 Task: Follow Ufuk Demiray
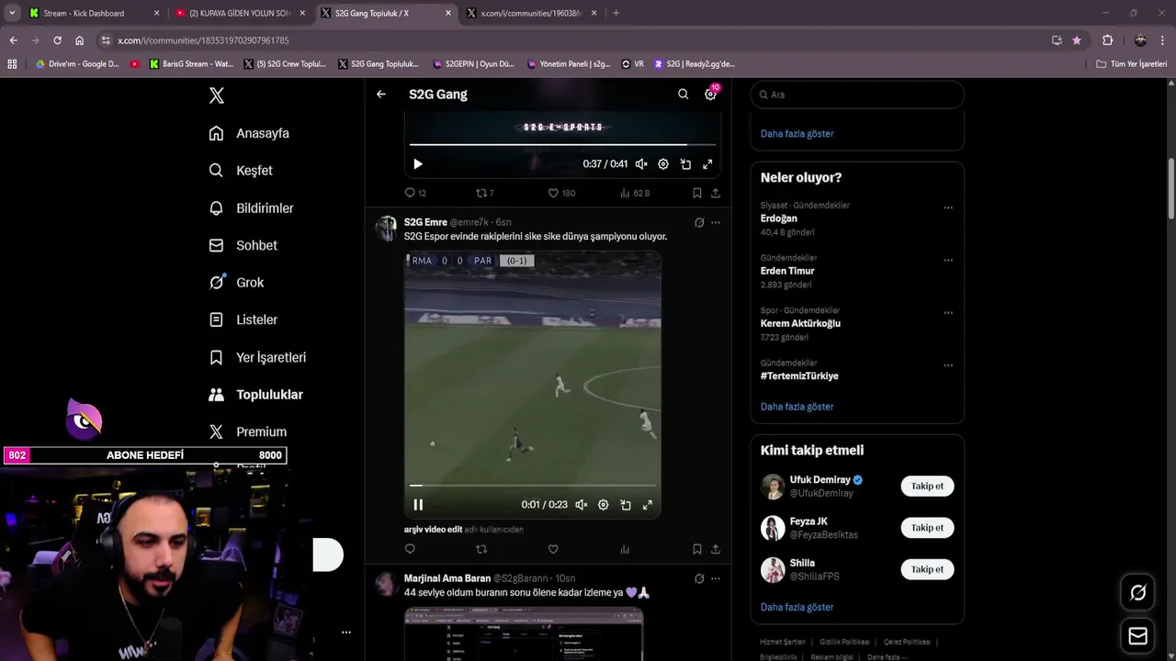pos(927,486)
